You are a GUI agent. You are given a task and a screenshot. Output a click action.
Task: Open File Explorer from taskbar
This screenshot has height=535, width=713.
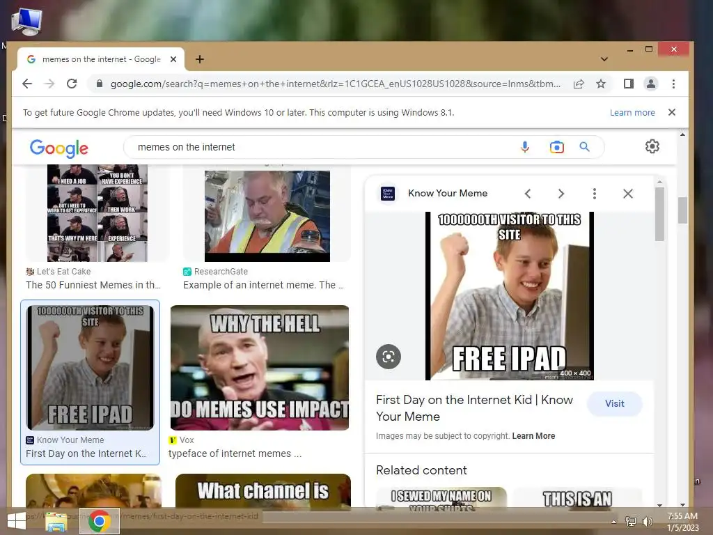pyautogui.click(x=56, y=521)
